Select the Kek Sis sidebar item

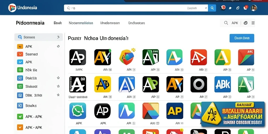[x=38, y=70]
